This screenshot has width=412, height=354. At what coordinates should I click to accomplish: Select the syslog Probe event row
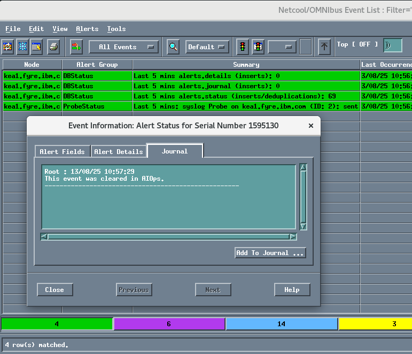(x=207, y=106)
